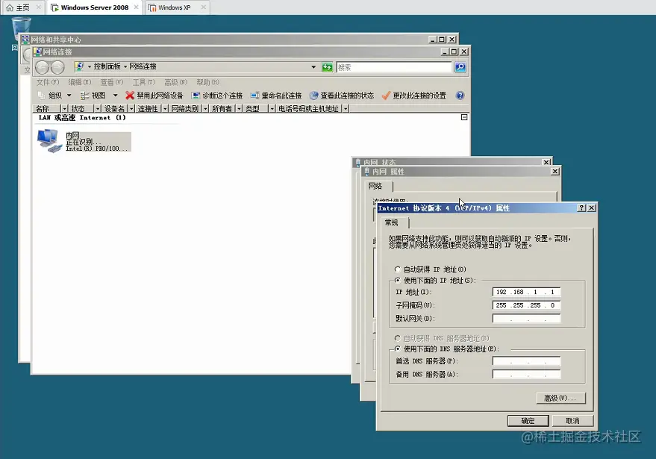Open the 组织 (Organize) dropdown
The image size is (656, 459).
click(54, 96)
